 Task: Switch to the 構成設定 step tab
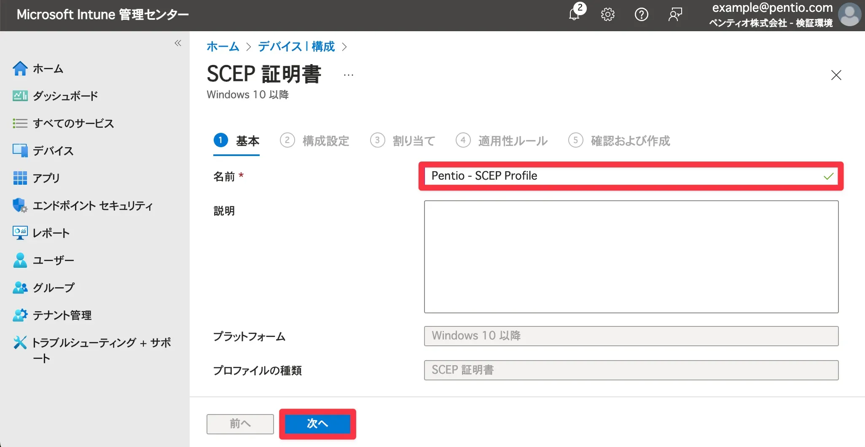click(x=325, y=141)
